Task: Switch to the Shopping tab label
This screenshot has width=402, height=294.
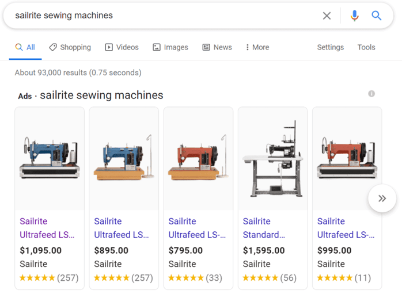Action: (x=75, y=47)
